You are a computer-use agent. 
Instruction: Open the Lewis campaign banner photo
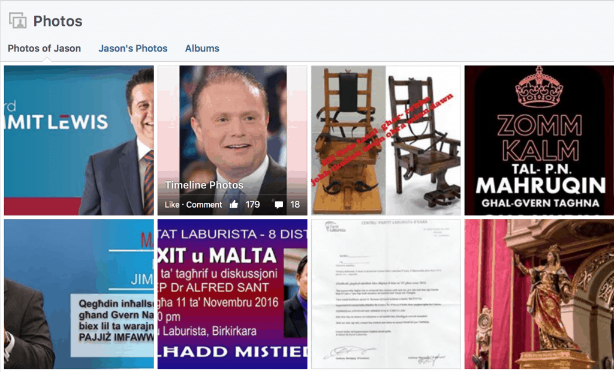[79, 140]
